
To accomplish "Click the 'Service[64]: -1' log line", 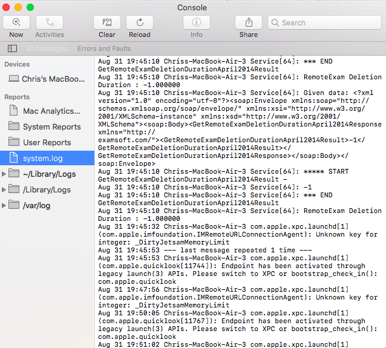I will 205,187.
